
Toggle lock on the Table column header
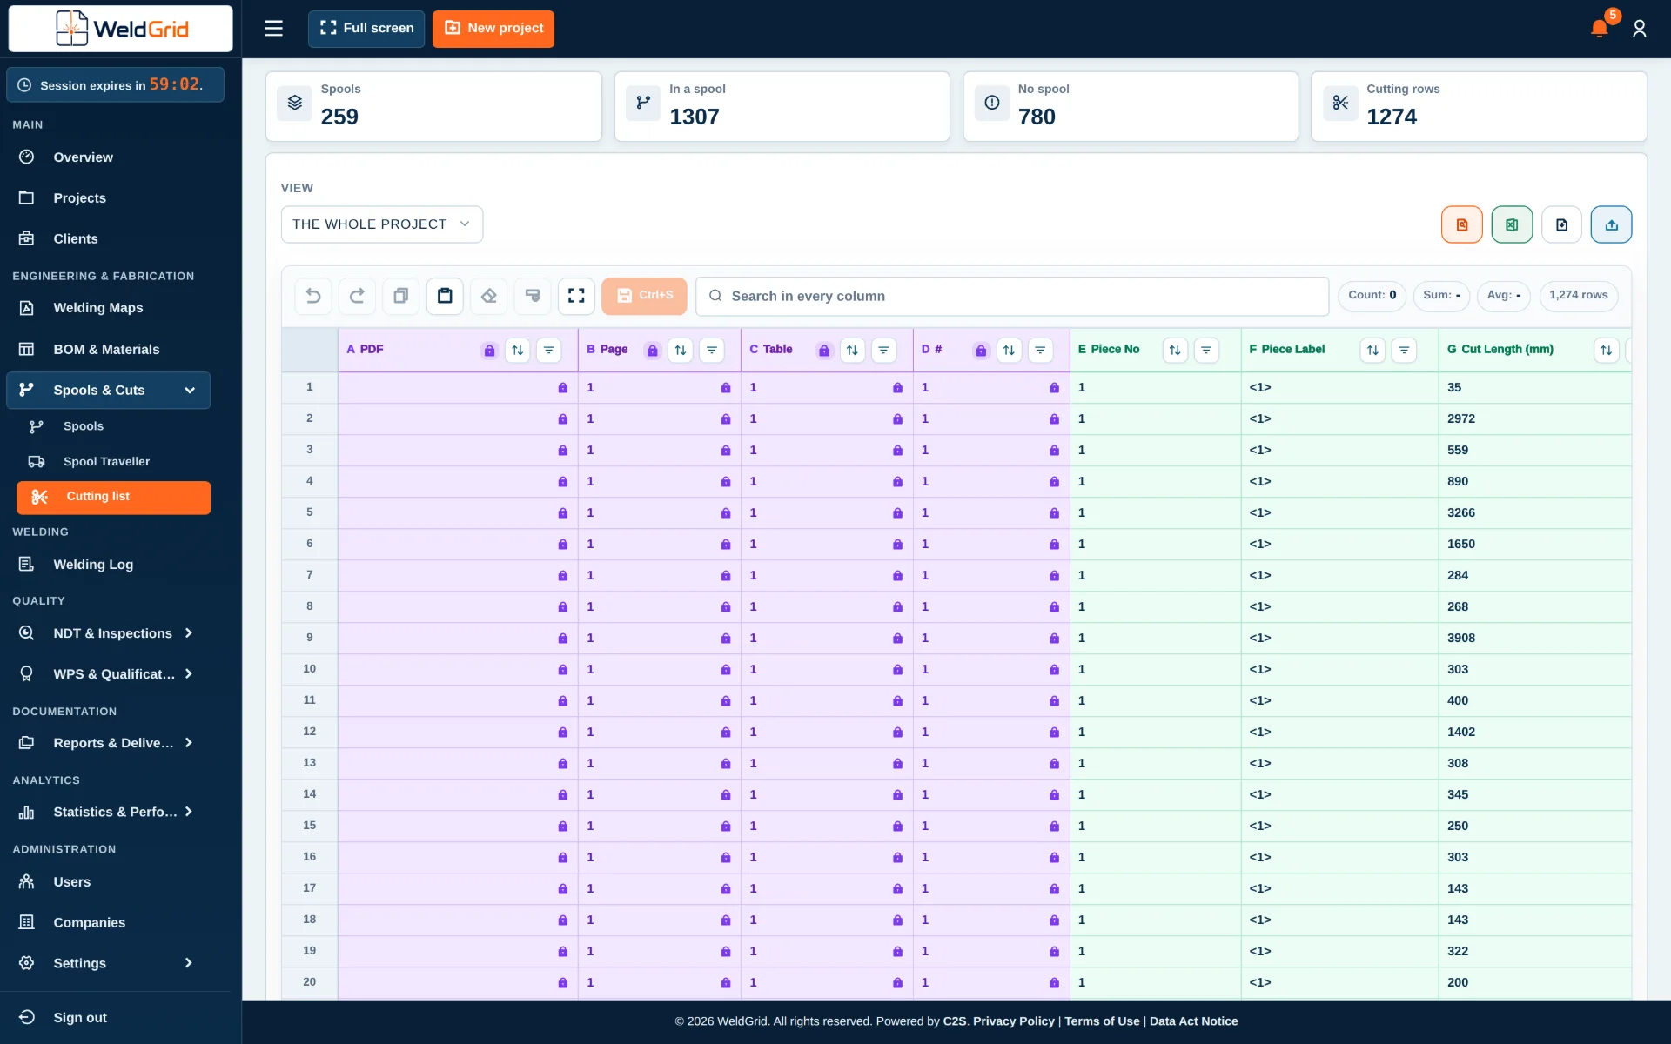823,350
